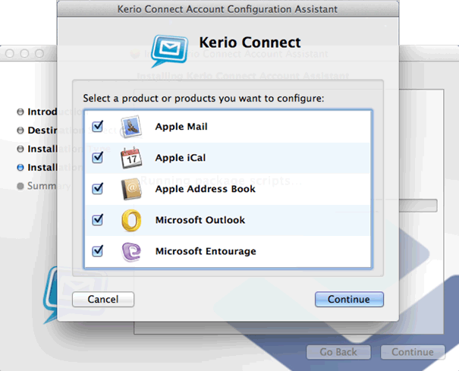Disable the Microsoft Outlook checkbox

click(97, 220)
